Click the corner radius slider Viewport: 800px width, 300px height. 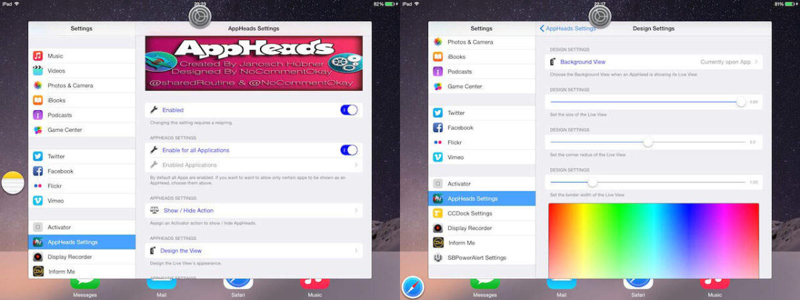pos(648,142)
